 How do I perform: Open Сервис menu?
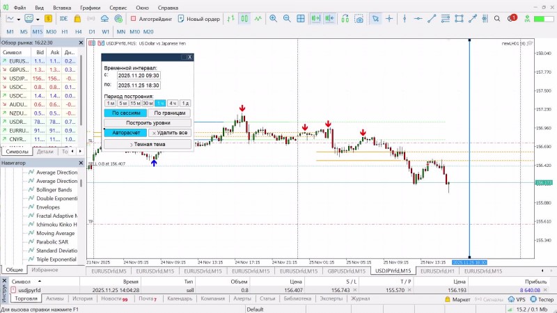118,8
